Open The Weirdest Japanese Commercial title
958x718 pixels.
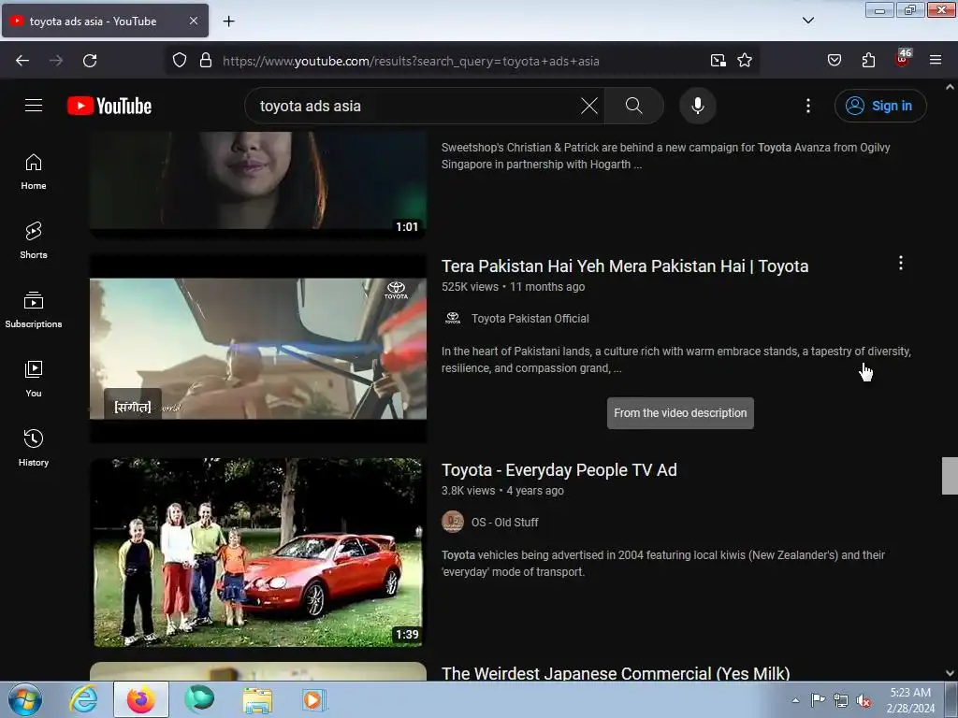coord(616,673)
